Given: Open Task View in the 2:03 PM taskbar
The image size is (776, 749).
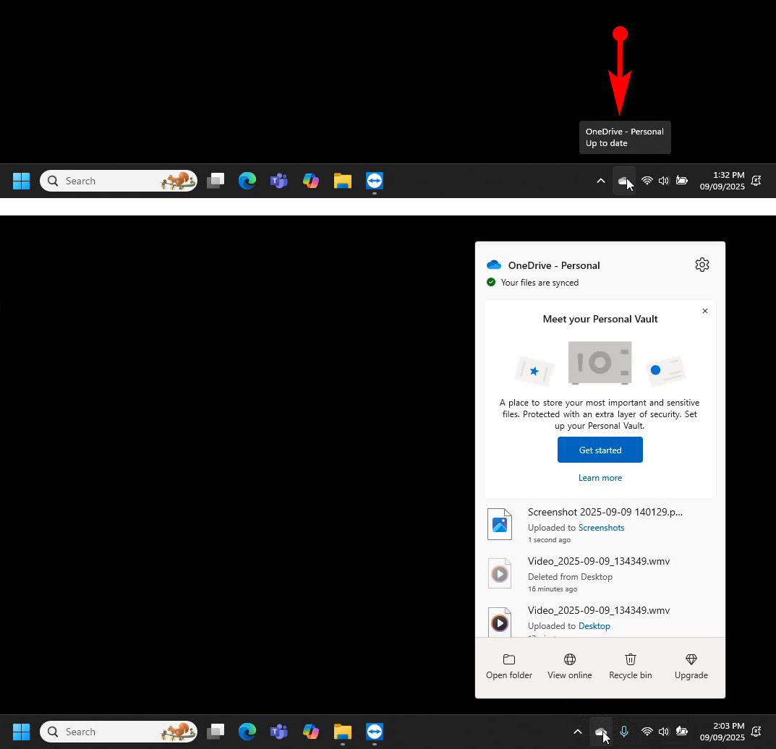Looking at the screenshot, I should [216, 731].
